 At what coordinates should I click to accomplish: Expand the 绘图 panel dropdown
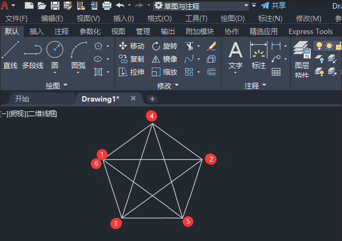click(x=57, y=85)
